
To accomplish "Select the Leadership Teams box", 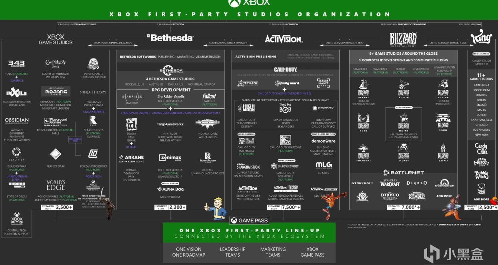I will click(x=232, y=252).
